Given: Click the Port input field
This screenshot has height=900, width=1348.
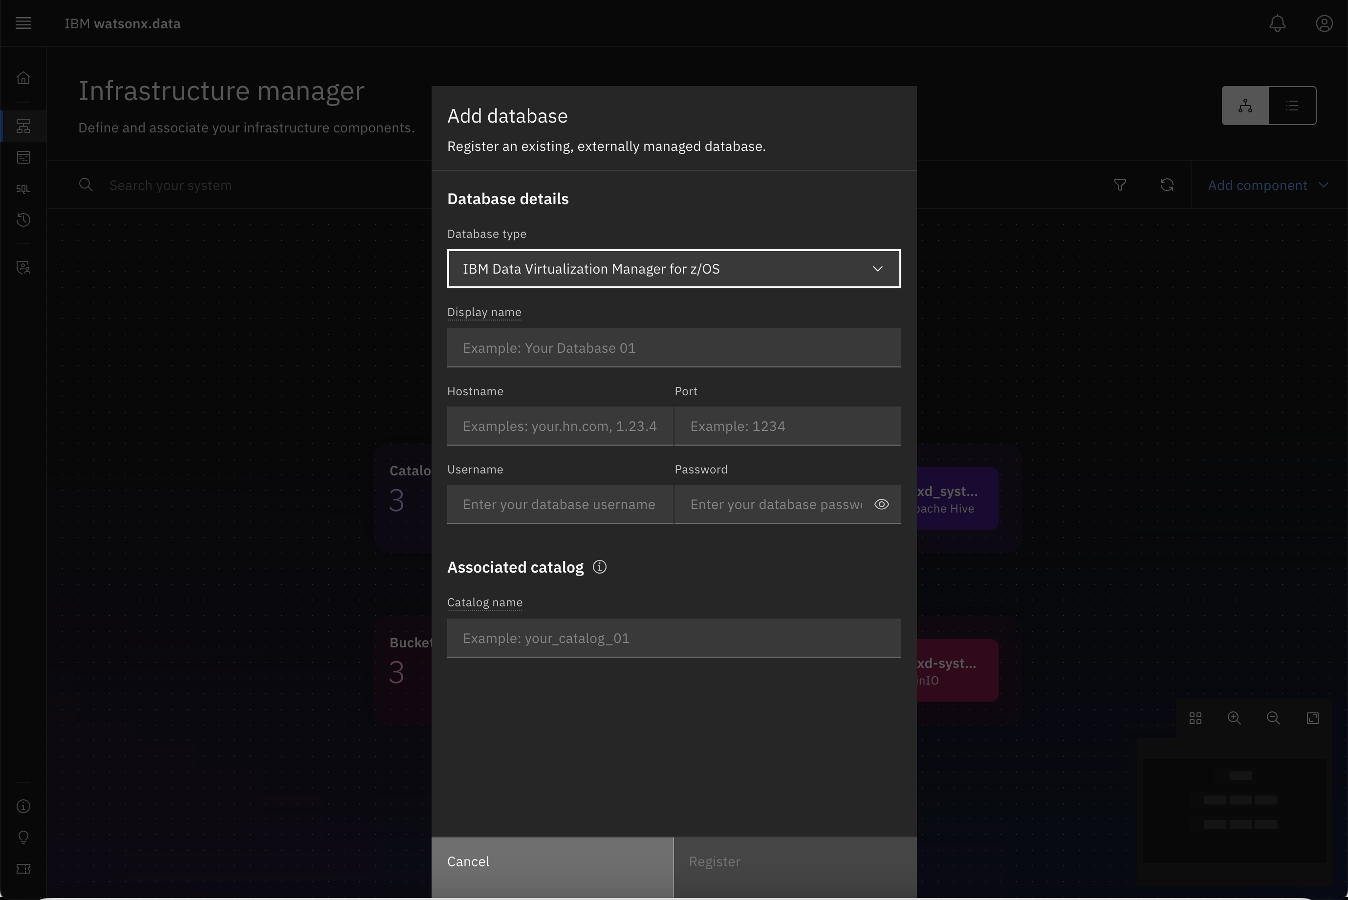Looking at the screenshot, I should coord(787,426).
